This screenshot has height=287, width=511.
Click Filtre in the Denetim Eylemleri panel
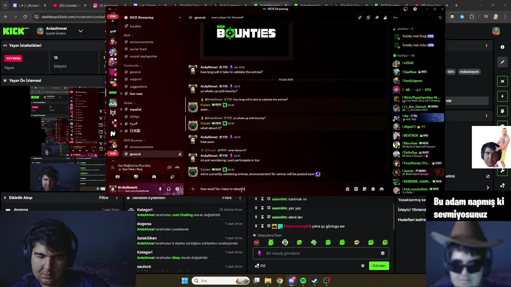coord(227,198)
